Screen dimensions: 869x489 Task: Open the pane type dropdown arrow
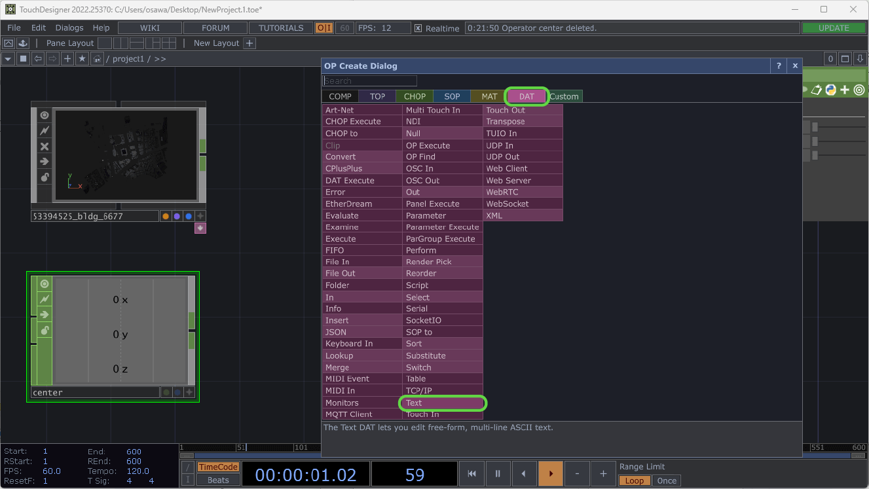8,59
